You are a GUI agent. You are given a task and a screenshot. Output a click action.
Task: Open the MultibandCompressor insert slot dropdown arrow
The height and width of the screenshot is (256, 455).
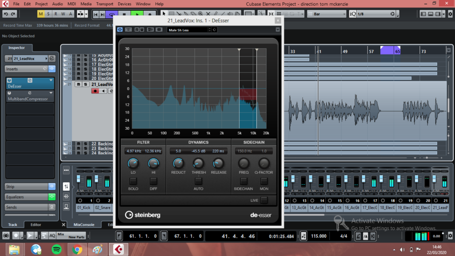point(51,93)
